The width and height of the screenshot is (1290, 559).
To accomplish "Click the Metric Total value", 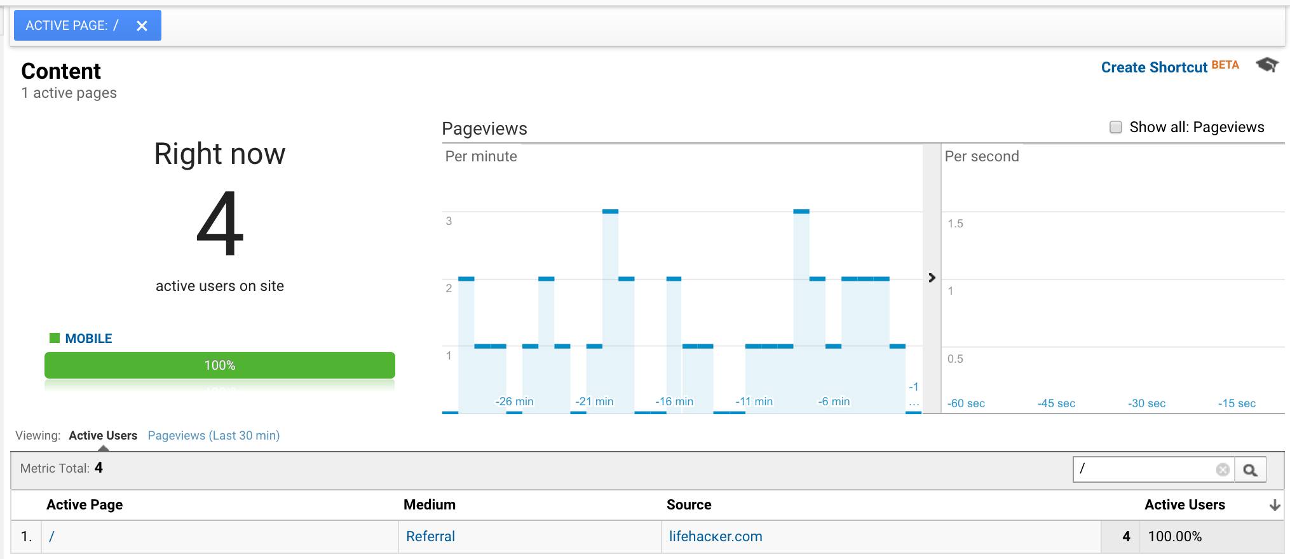I will tap(98, 468).
